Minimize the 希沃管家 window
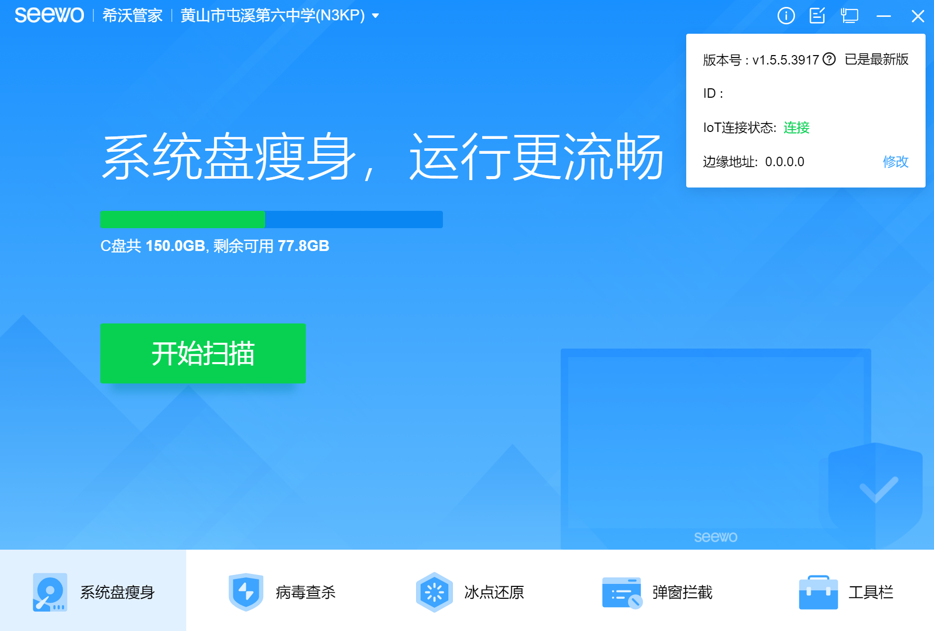The width and height of the screenshot is (934, 631). click(x=883, y=16)
